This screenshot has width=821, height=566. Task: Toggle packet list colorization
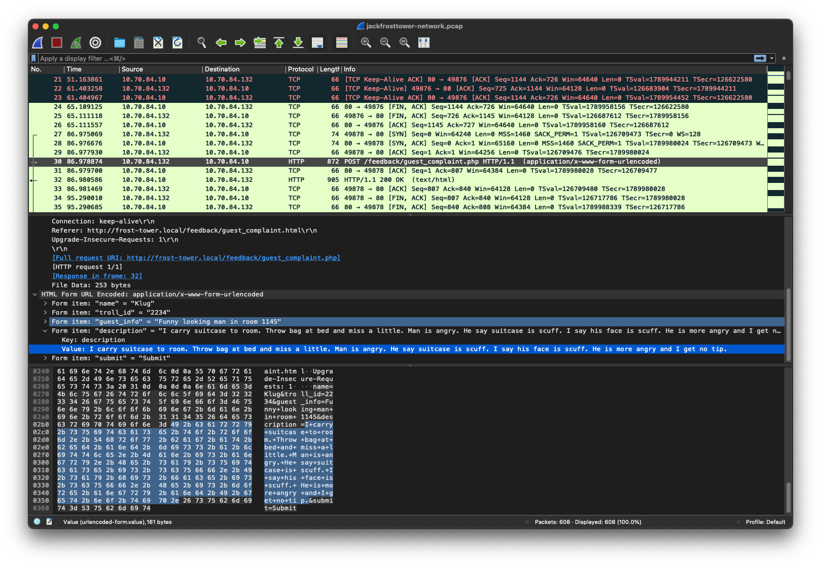click(342, 43)
